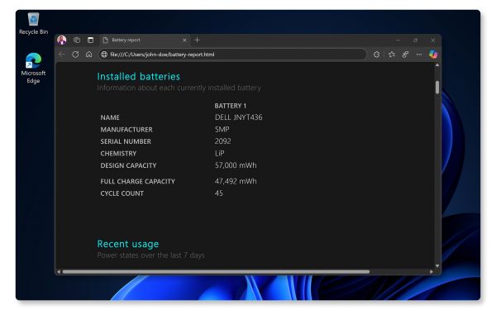Open Settings and more ellipsis menu

pos(419,55)
